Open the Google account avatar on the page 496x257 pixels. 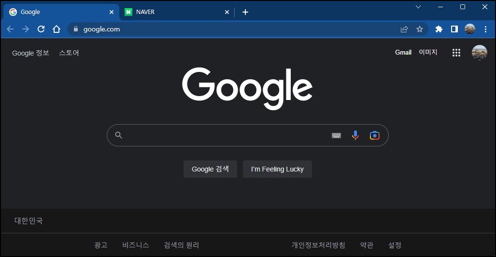click(479, 53)
